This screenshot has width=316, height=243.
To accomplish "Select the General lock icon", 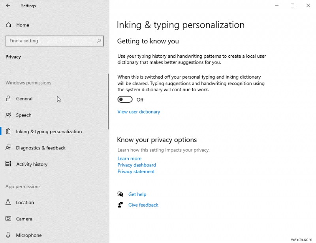I will [9, 99].
